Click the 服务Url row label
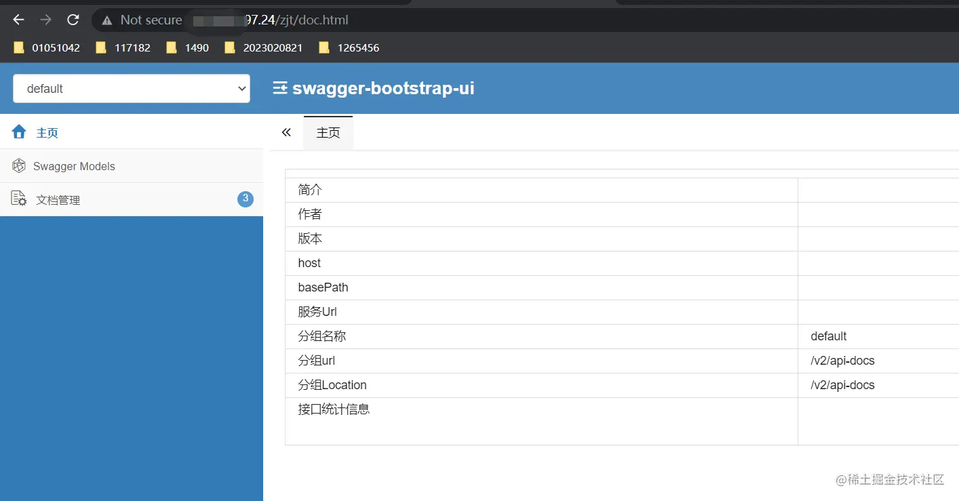The image size is (959, 501). (317, 312)
